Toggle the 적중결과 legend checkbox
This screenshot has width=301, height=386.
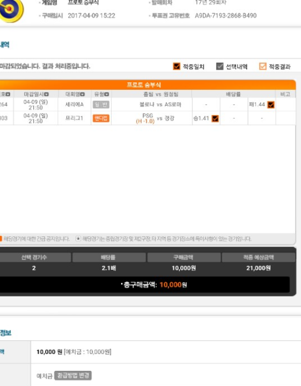tap(263, 66)
